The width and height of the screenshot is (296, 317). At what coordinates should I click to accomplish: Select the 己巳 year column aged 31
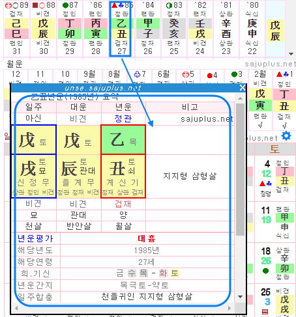click(16, 29)
